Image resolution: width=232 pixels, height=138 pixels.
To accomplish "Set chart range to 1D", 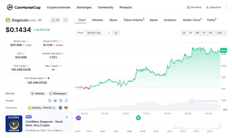I will point(184,33).
